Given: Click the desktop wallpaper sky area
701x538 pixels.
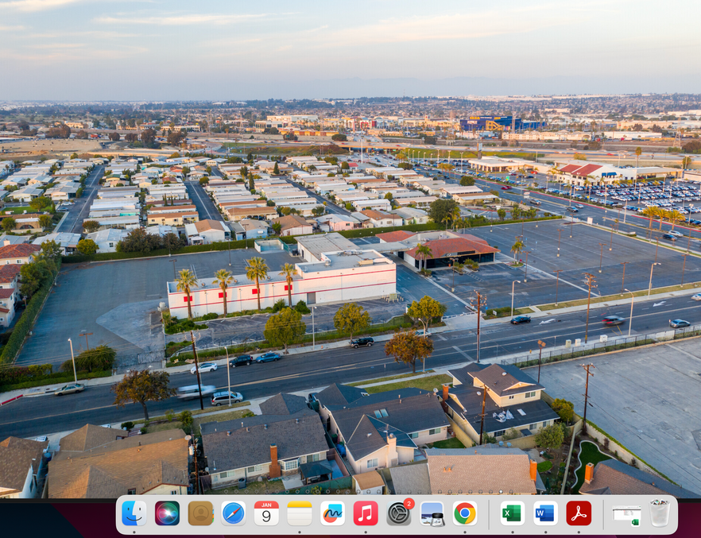Looking at the screenshot, I should tap(350, 48).
